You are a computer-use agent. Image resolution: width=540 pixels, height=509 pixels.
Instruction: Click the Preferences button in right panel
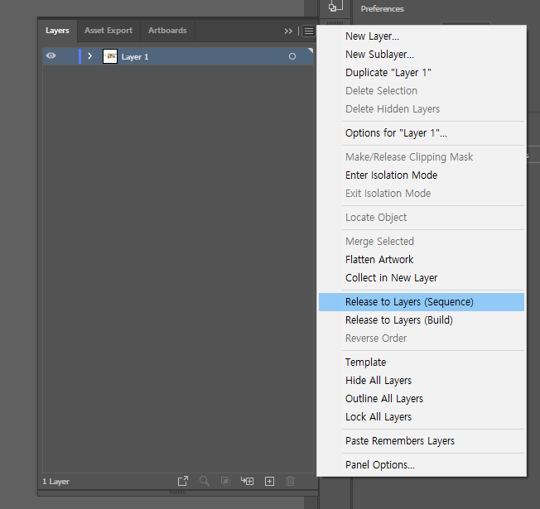click(382, 9)
